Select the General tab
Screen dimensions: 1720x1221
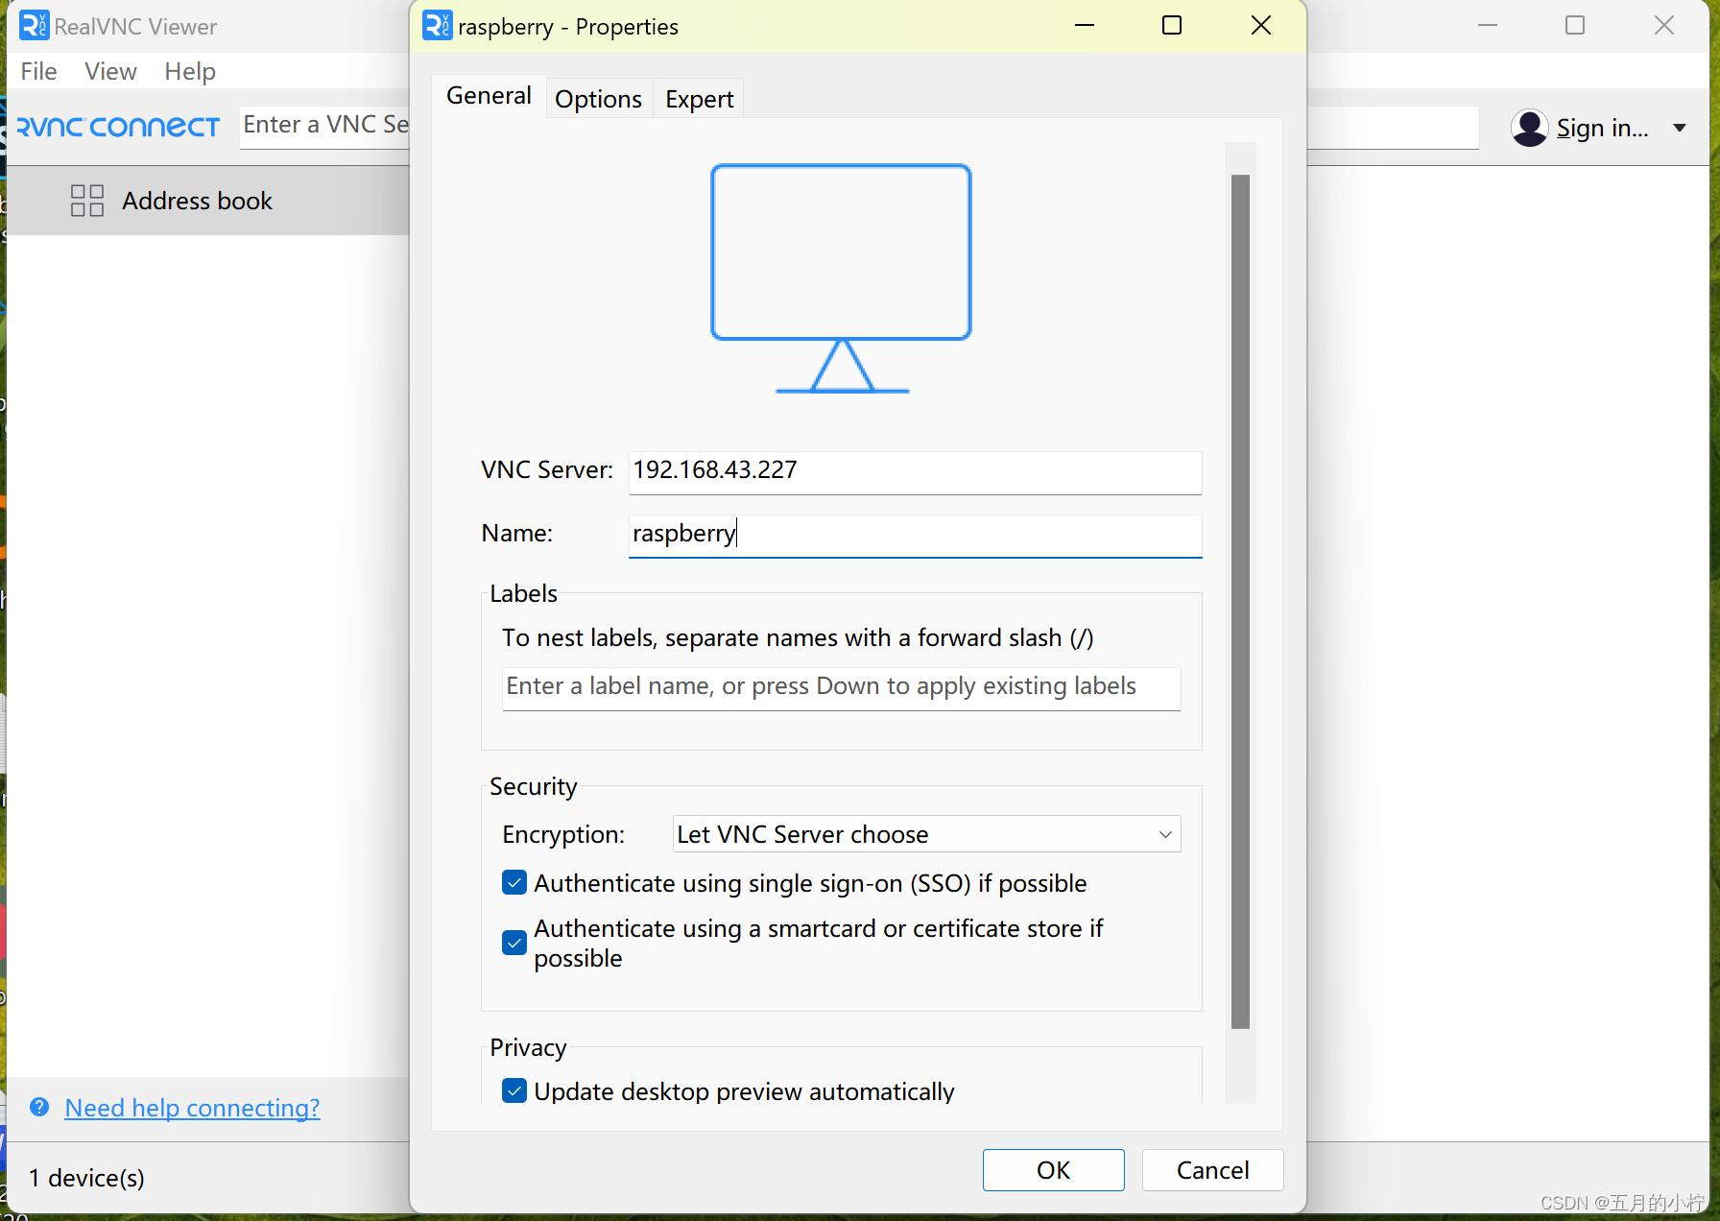[489, 96]
